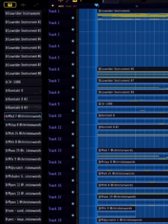Screen dimensions: 168x224
Task: Switch to the audio waveform view icon
Action: coord(23,5)
